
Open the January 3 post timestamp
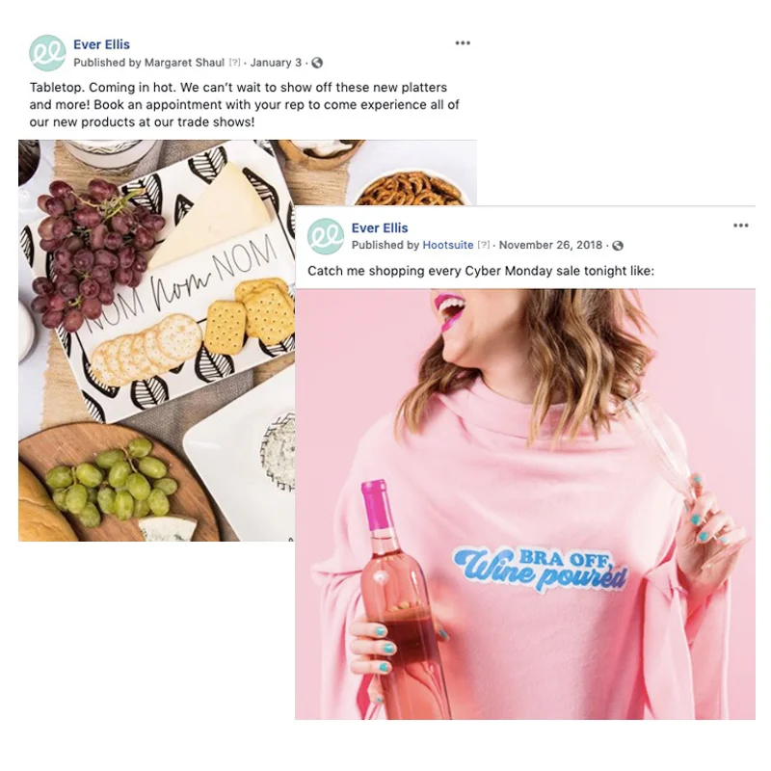(276, 63)
